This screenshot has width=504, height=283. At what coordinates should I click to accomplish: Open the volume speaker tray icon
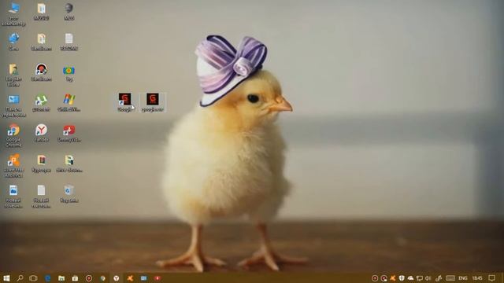428,277
